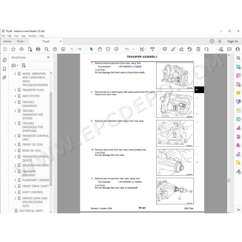The width and height of the screenshot is (242, 242).
Task: Open the Attachments paperclip panel
Action: [x=4, y=77]
